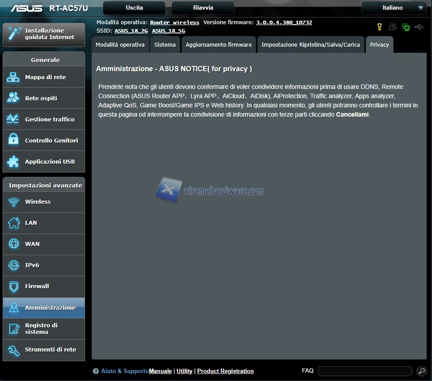
Task: Click the Mappa di rete network icon
Action: tap(13, 77)
